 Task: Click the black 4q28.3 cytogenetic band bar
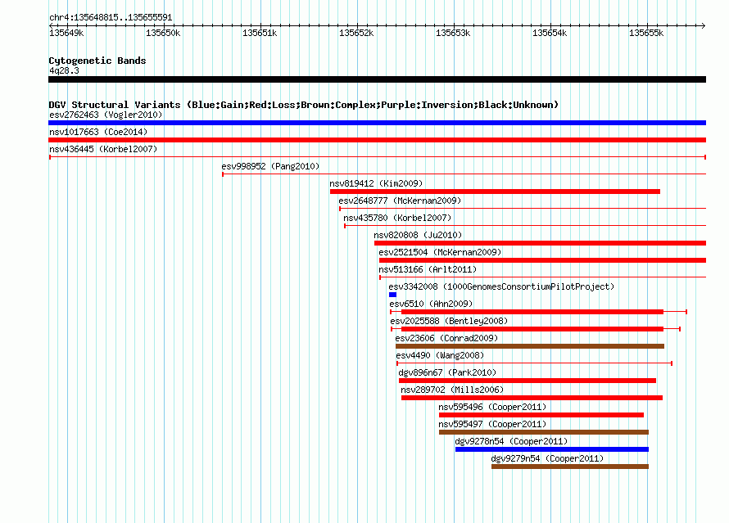(x=377, y=79)
